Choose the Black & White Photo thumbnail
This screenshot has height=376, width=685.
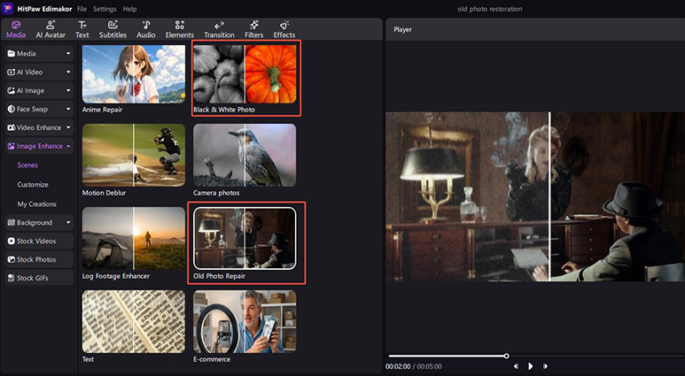point(245,74)
